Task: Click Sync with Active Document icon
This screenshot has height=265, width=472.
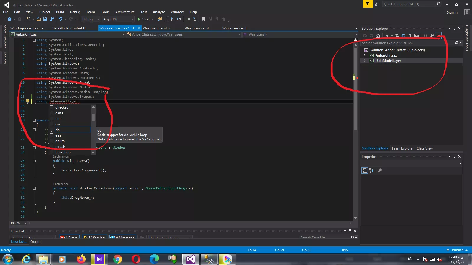Action: (x=397, y=36)
